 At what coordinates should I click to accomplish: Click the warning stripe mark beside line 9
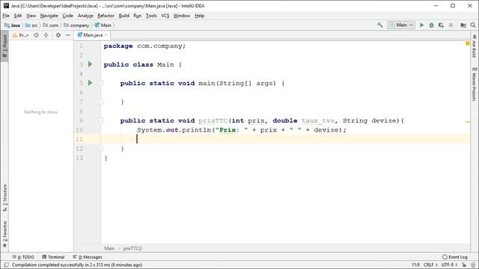click(467, 122)
